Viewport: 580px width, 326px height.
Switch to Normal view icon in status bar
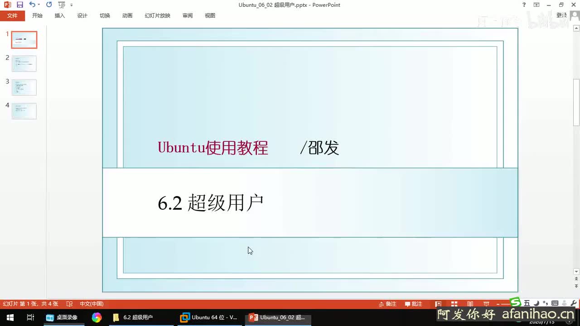[438, 304]
